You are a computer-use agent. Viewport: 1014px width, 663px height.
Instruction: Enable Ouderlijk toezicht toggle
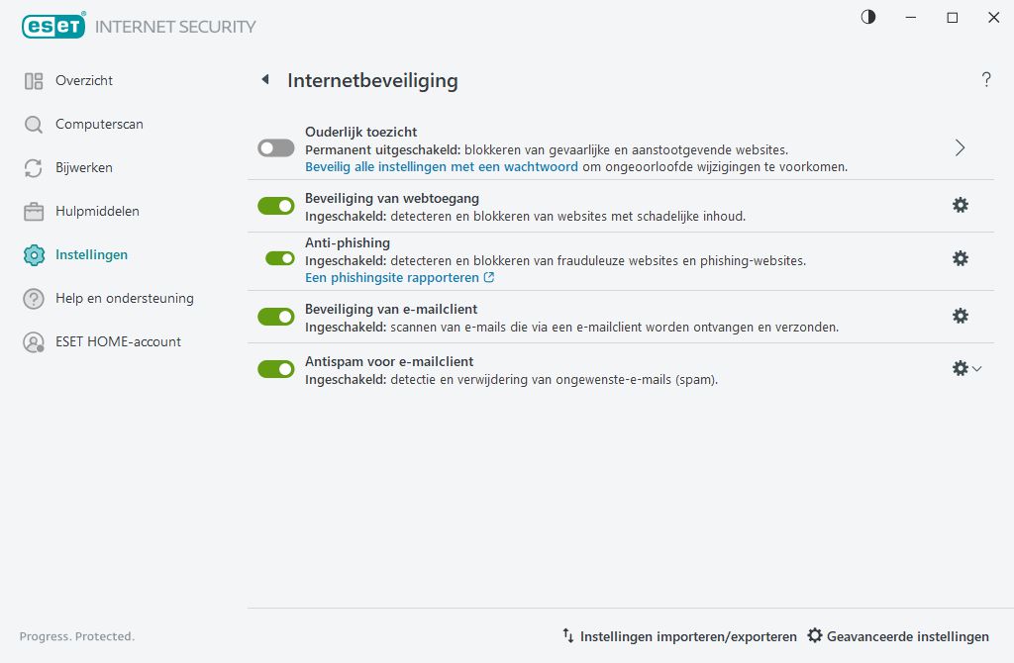tap(276, 146)
